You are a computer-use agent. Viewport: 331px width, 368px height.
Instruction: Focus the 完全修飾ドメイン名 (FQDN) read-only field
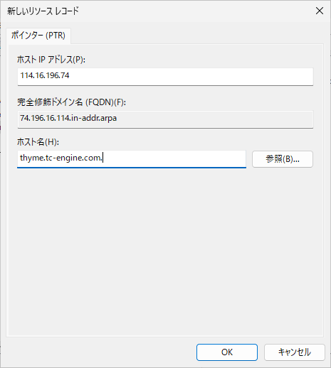[165, 119]
